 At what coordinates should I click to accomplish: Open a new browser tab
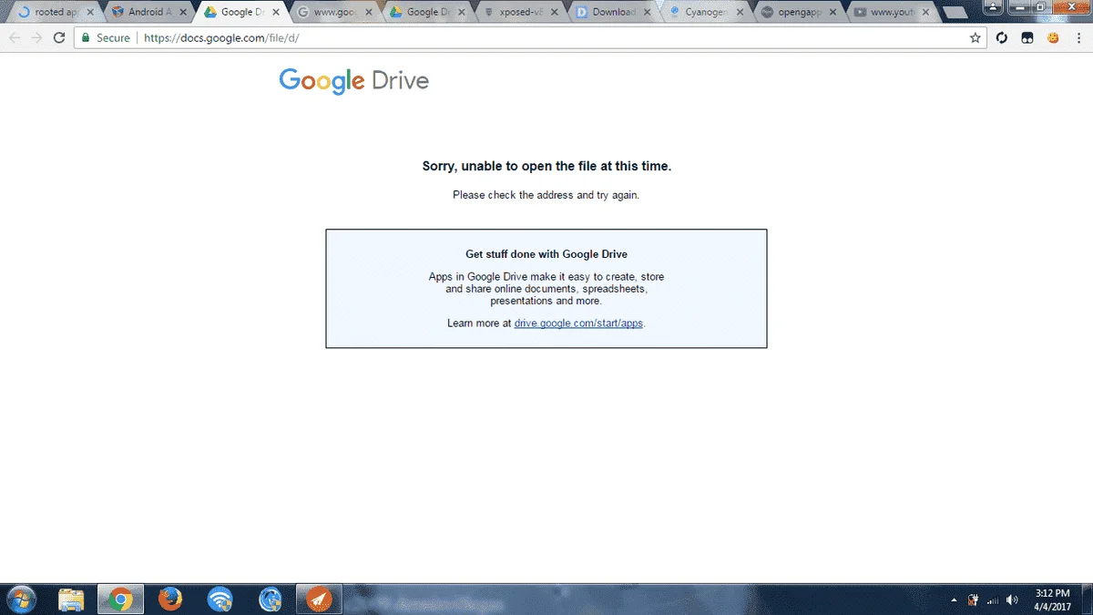coord(955,13)
